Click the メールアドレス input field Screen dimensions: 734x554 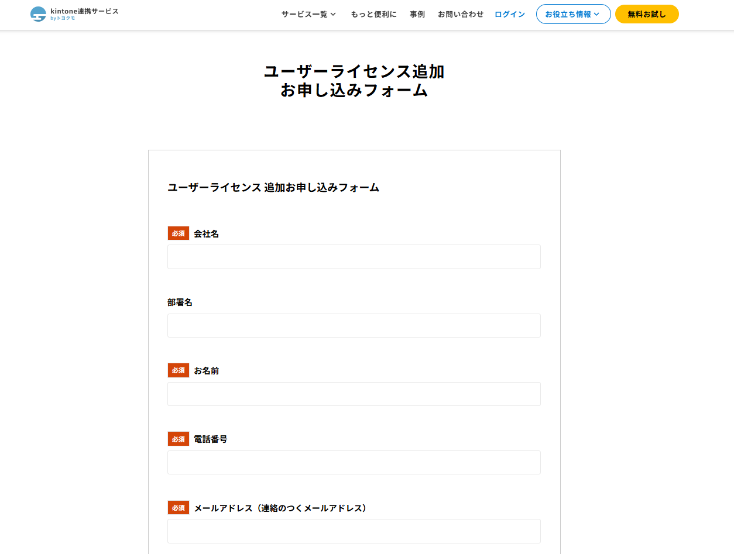click(x=354, y=531)
